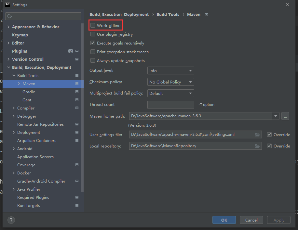Open the Checksum policy dropdown
The image size is (298, 230).
(171, 82)
